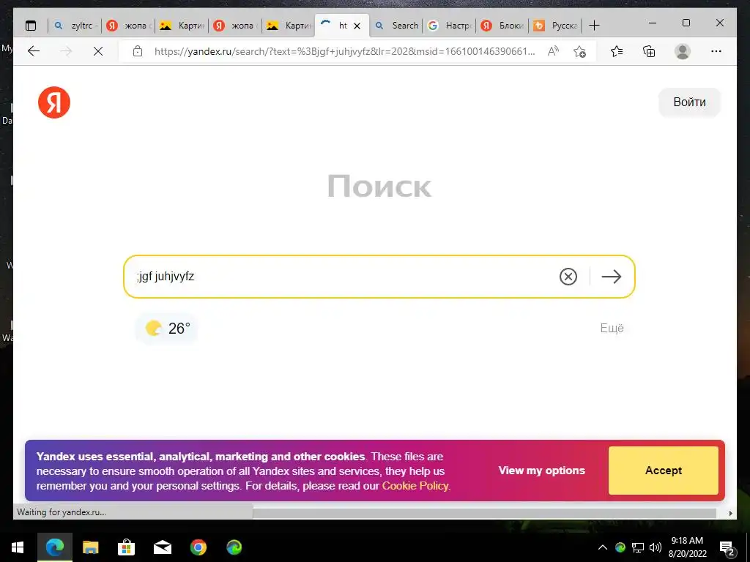Accept Yandex cookies
This screenshot has width=750, height=562.
click(664, 471)
